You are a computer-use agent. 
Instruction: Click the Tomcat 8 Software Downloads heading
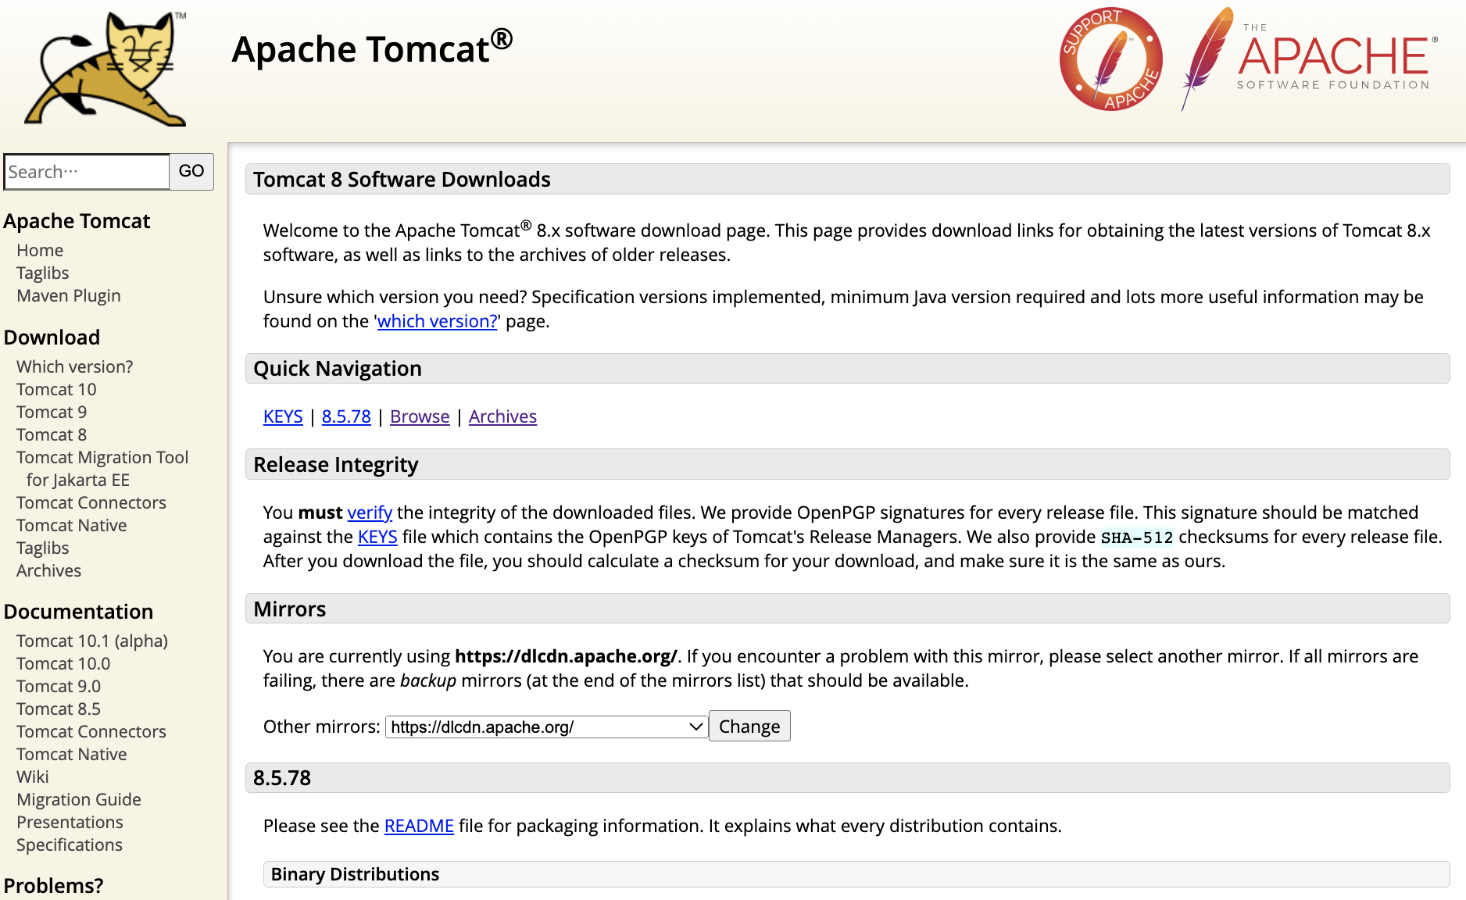(x=402, y=180)
